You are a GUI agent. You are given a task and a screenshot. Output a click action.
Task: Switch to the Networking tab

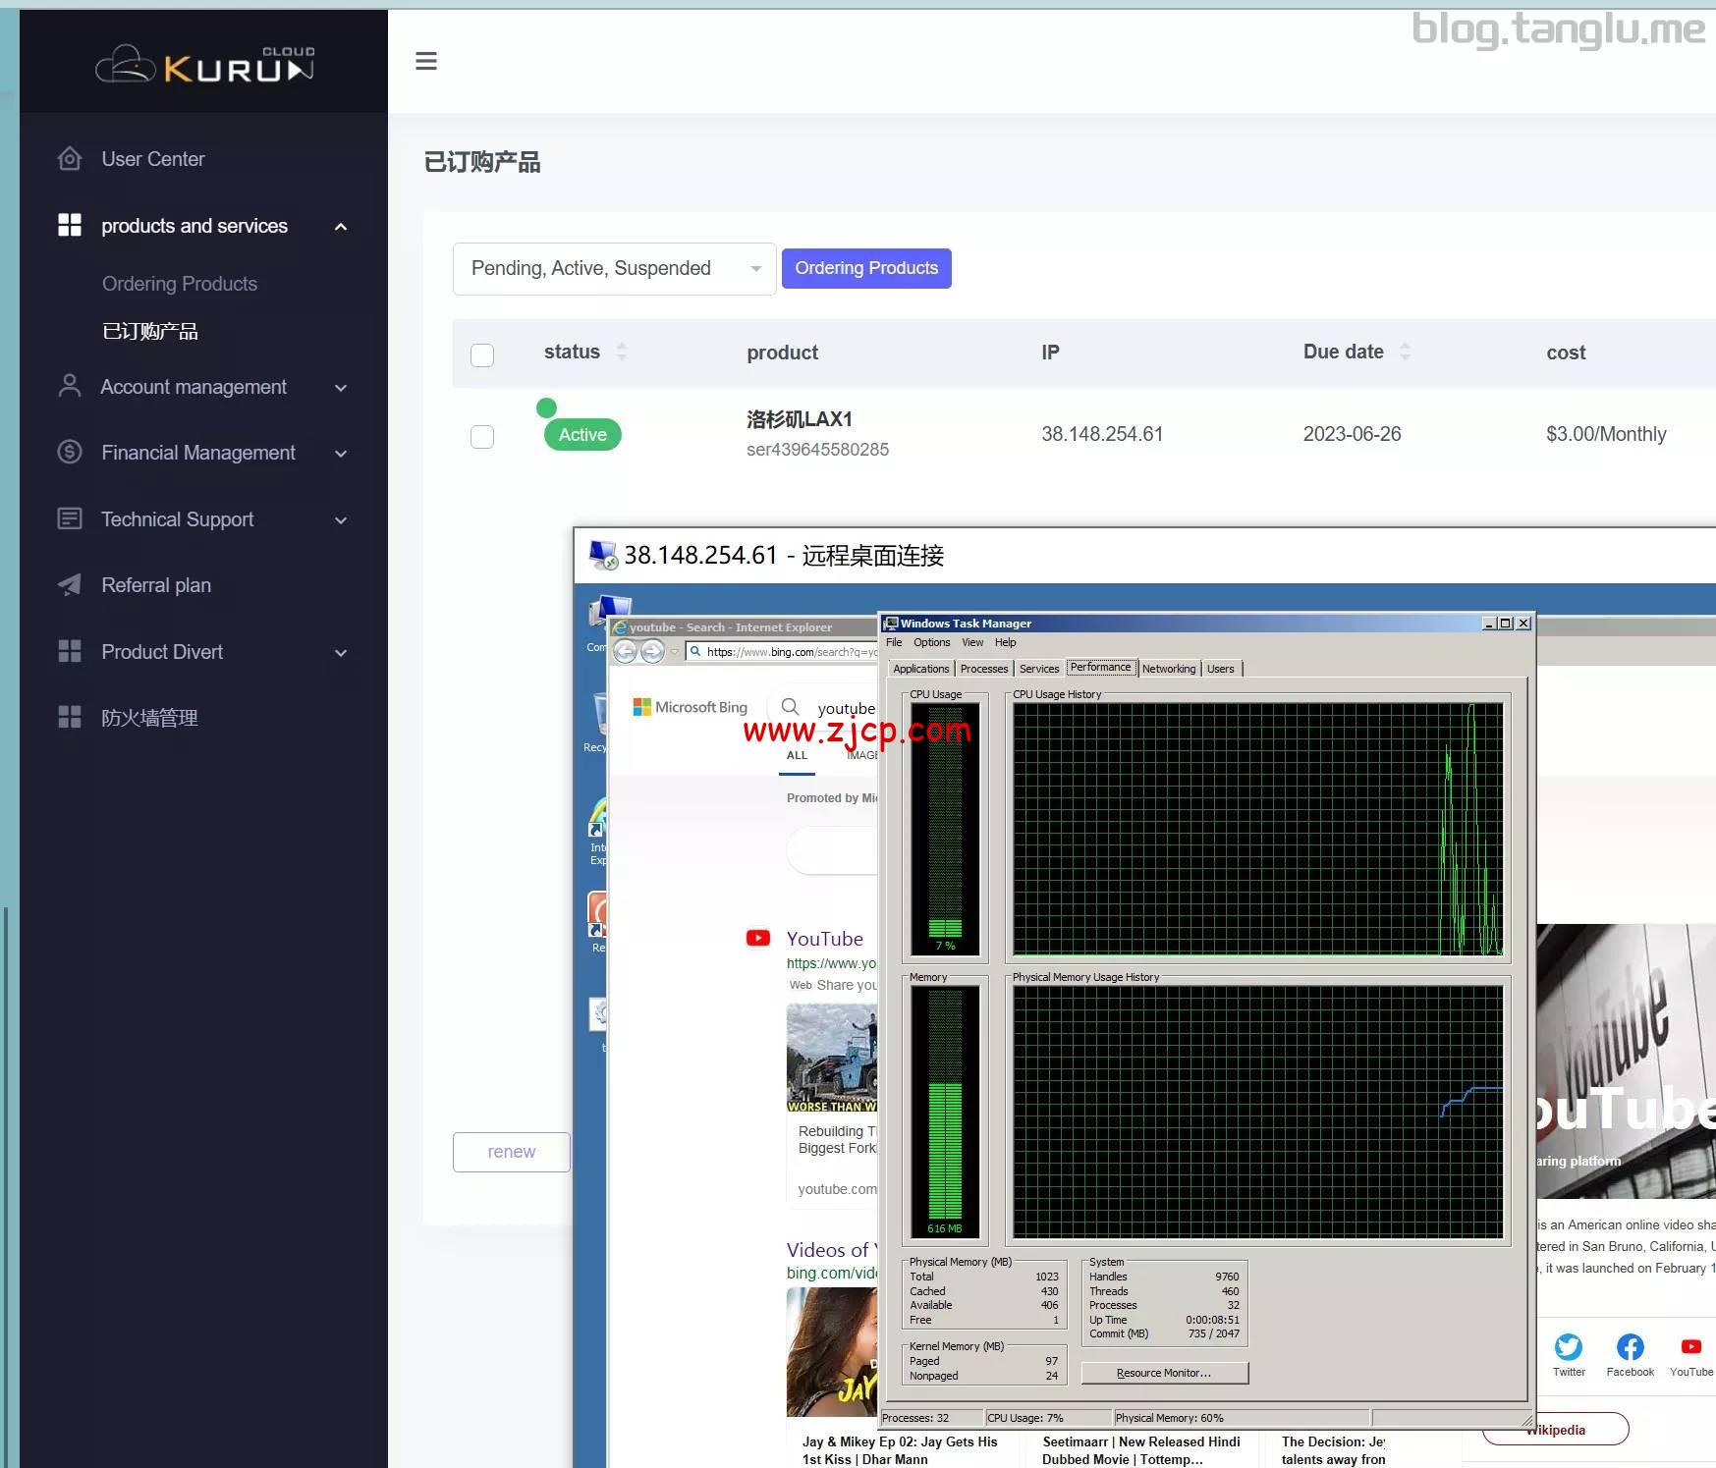point(1169,669)
